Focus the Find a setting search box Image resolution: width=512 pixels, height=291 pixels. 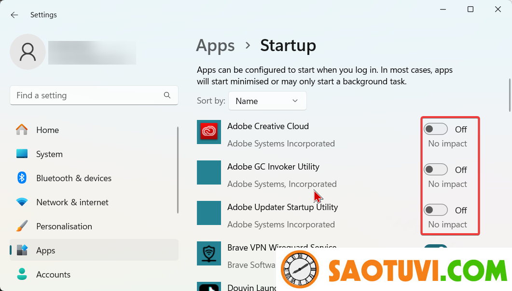coord(94,95)
